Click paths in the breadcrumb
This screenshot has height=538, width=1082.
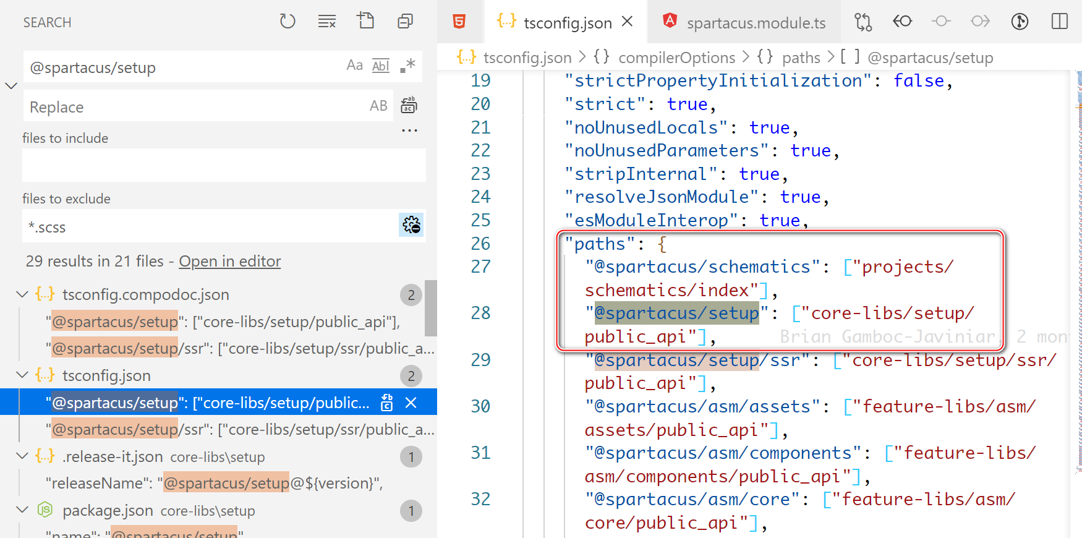801,58
